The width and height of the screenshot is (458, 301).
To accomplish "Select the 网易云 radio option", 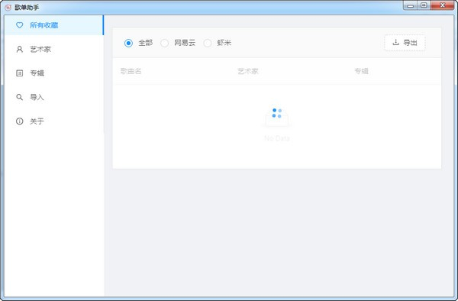I will tap(164, 43).
